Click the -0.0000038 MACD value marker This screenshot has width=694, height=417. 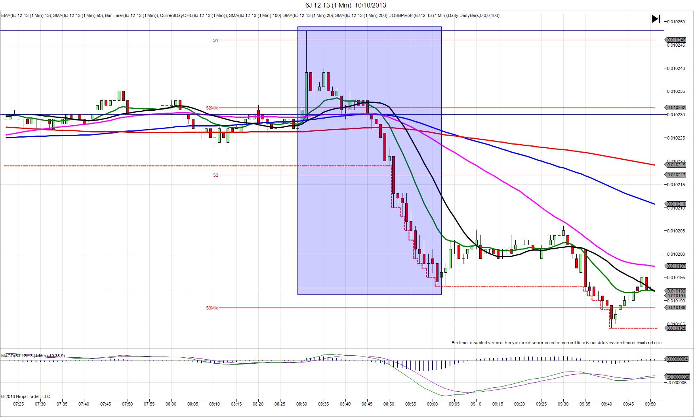coord(679,377)
